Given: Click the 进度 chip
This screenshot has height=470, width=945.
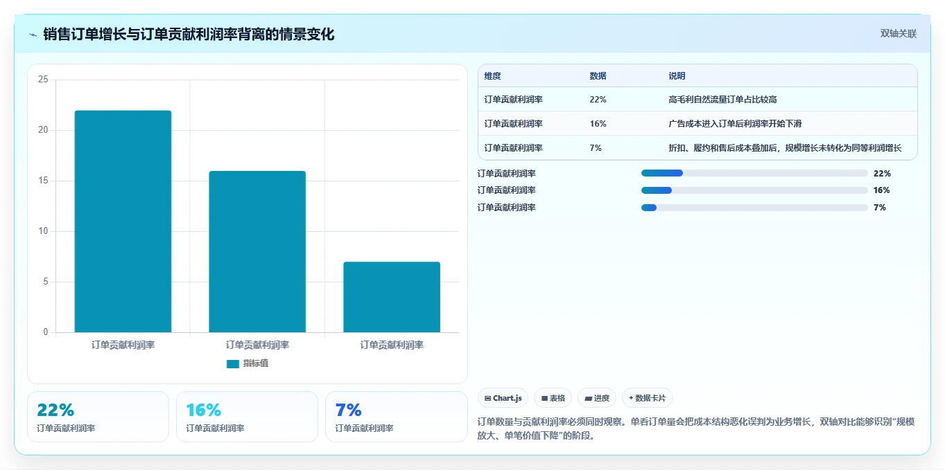Looking at the screenshot, I should 596,398.
